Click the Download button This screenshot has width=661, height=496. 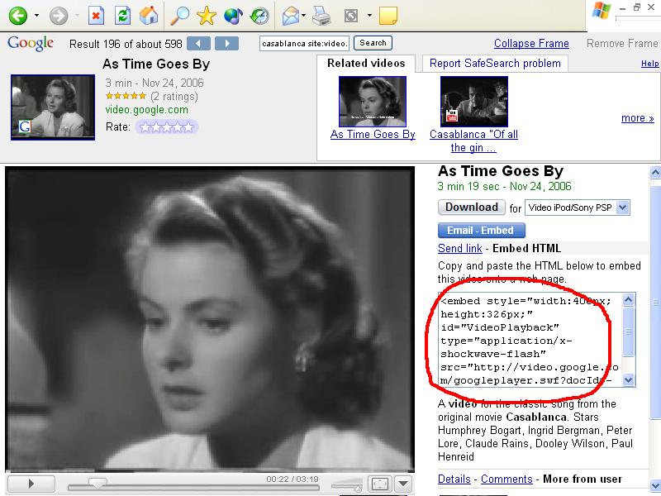(x=472, y=207)
